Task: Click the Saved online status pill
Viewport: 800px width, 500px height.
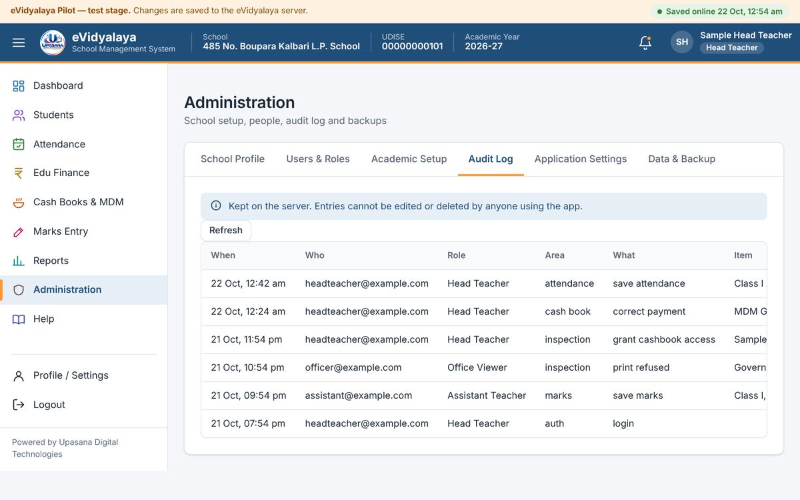Action: [x=720, y=11]
